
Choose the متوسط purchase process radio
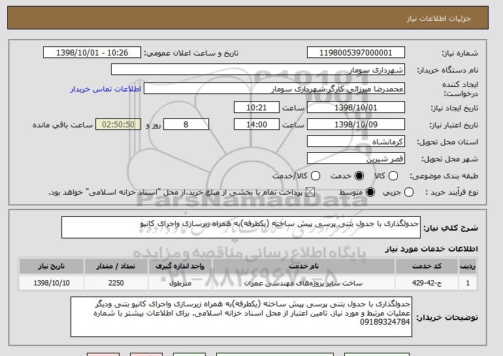pos(370,192)
